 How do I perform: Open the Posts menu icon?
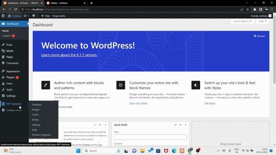[3, 45]
